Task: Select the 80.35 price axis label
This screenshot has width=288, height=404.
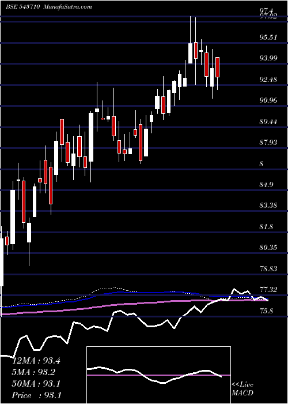Action: click(268, 248)
